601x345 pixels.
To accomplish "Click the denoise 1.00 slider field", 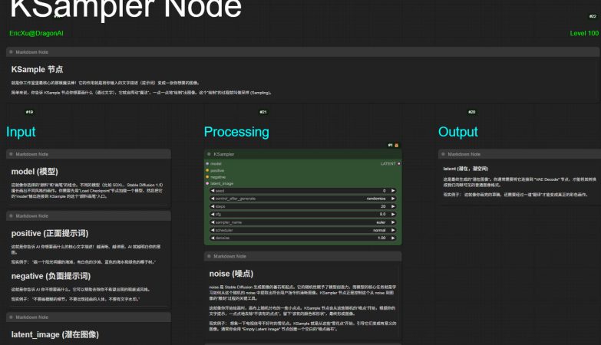I will (303, 238).
